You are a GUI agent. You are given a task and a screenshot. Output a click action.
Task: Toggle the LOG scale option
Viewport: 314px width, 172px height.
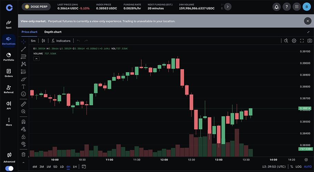click(x=298, y=166)
